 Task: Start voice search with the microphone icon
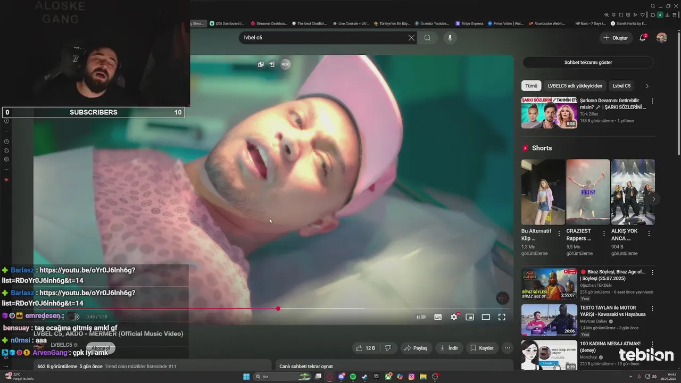[x=450, y=38]
